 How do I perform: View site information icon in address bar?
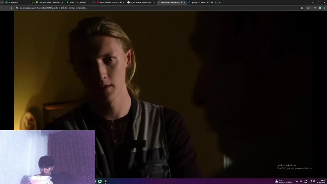17,8
